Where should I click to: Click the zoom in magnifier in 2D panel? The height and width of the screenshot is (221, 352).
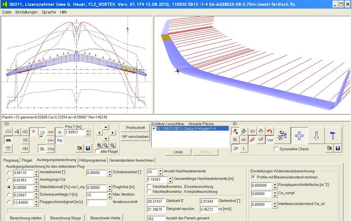(99, 145)
